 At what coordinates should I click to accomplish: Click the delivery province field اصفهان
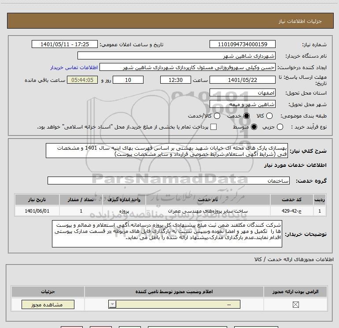coord(242,93)
